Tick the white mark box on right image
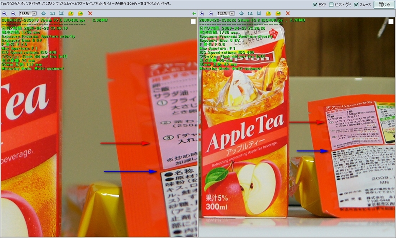396x238 pixels. point(391,22)
